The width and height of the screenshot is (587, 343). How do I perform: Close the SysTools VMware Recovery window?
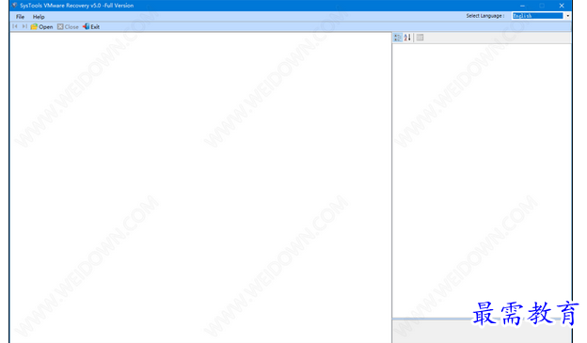562,6
